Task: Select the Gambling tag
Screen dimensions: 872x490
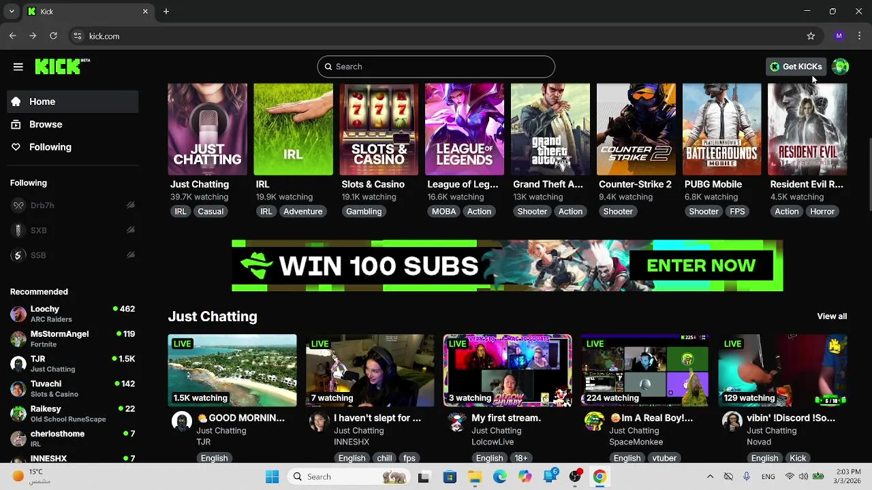Action: click(364, 212)
